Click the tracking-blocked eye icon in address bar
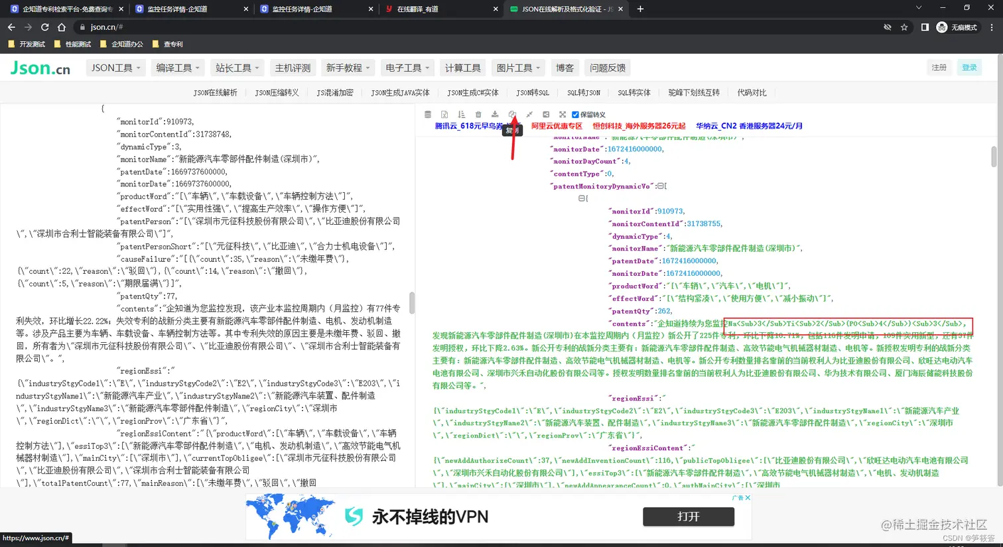1003x547 pixels. pyautogui.click(x=887, y=27)
